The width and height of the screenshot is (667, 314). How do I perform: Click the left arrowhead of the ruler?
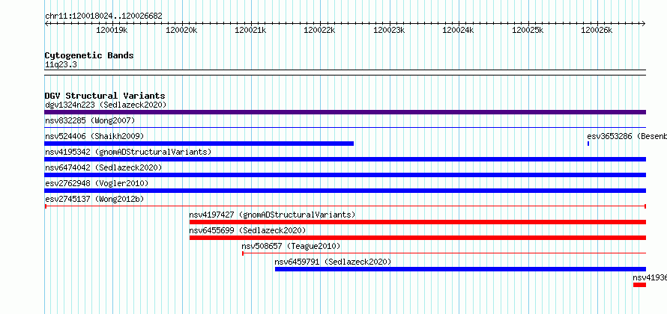pyautogui.click(x=46, y=23)
